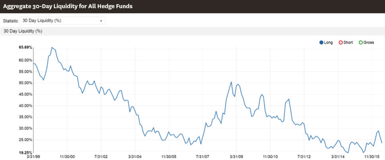Click the chart peak near 65.69%
Image resolution: width=385 pixels, height=160 pixels.
pyautogui.click(x=52, y=47)
